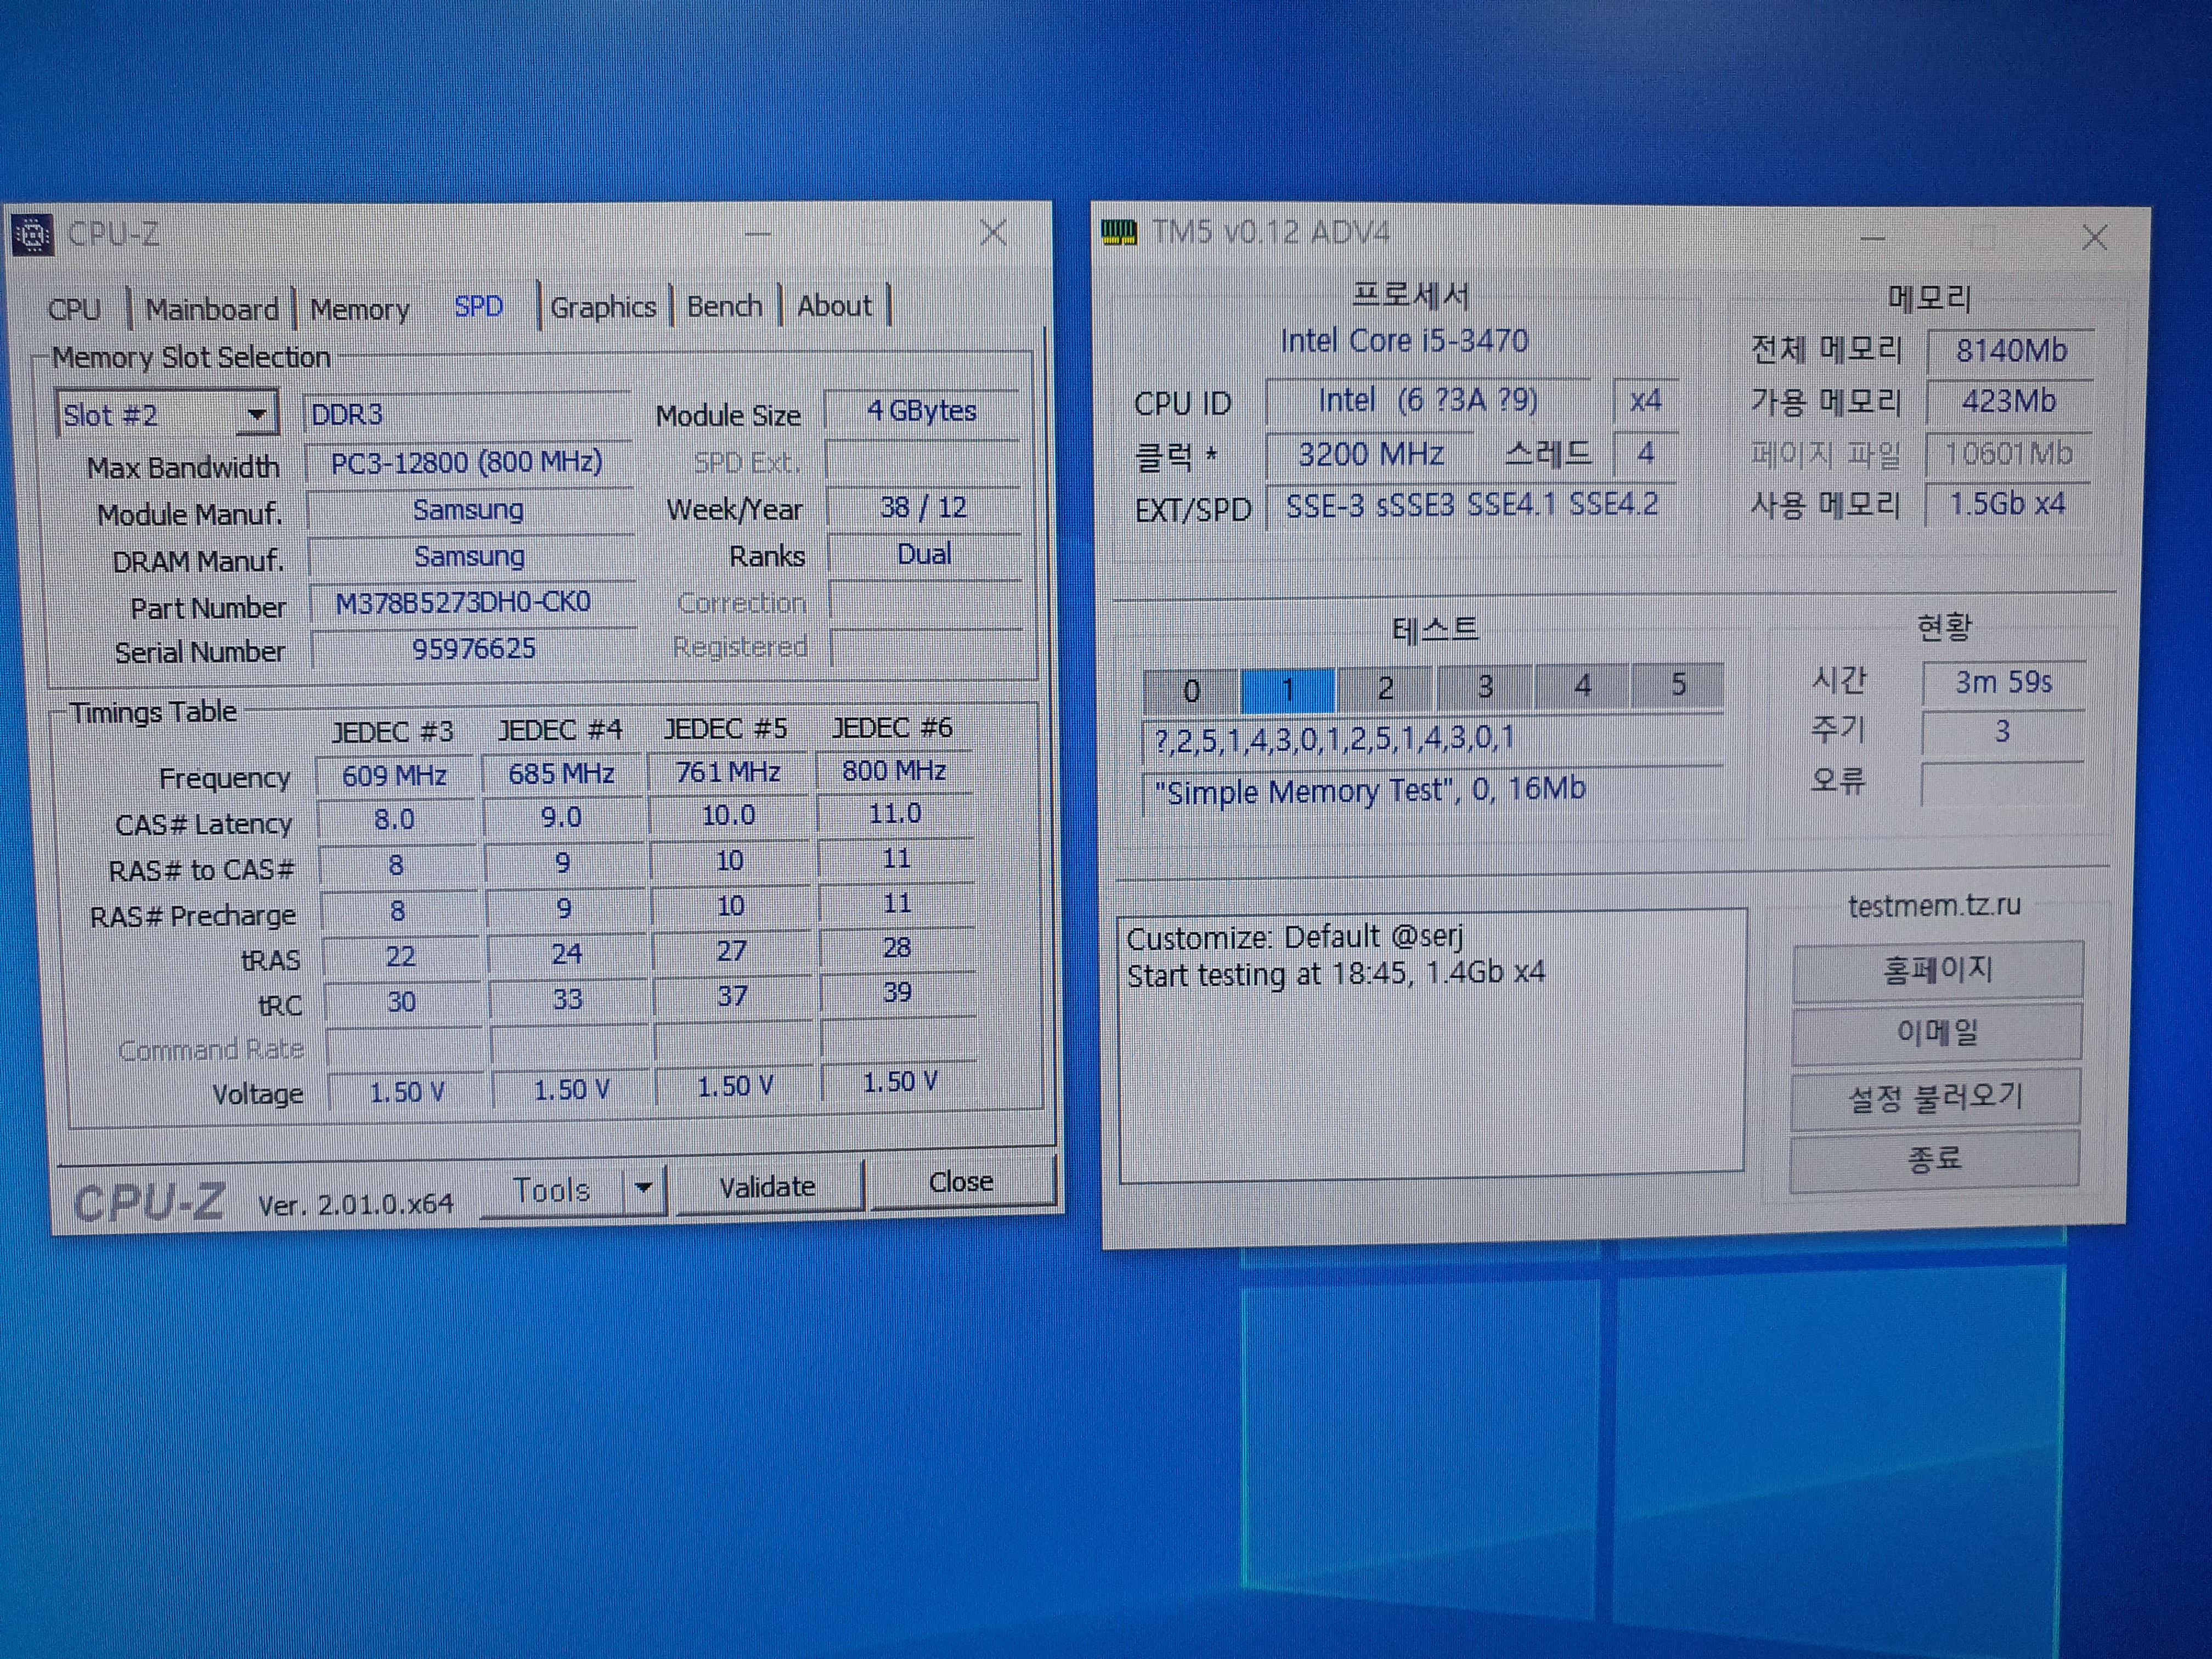The image size is (2212, 1659).
Task: Click the test sequence field ?,2,5,1,4,3,0
Action: coord(1433,739)
